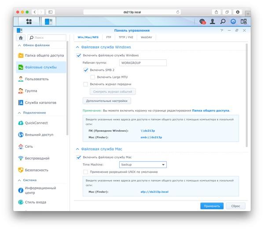Toggle Включить файловую службу Windows checkbox

(x=78, y=55)
